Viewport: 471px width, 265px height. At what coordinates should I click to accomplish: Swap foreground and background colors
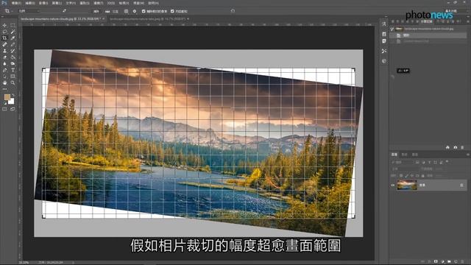coord(13,95)
